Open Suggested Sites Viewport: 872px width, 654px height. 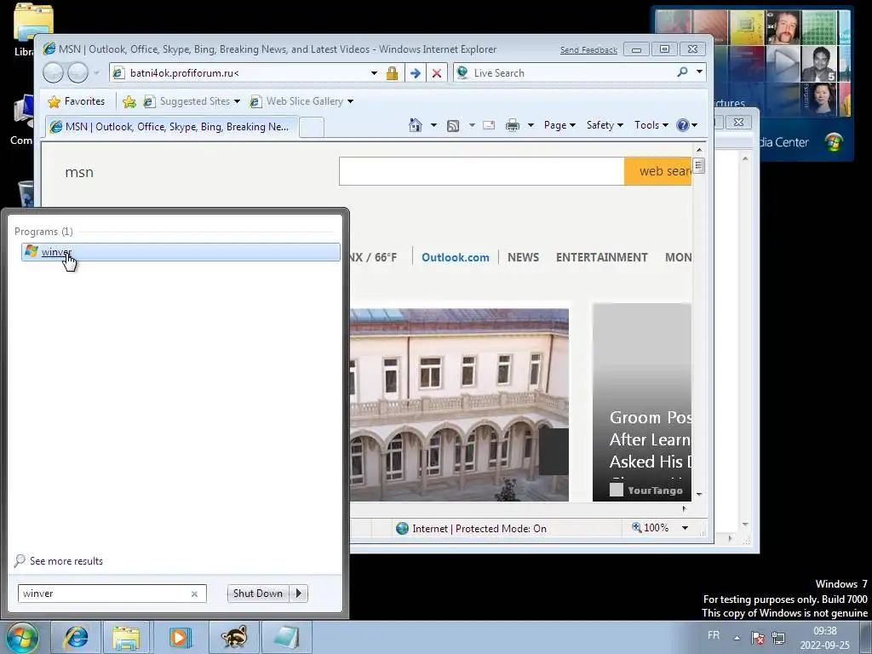click(x=192, y=101)
